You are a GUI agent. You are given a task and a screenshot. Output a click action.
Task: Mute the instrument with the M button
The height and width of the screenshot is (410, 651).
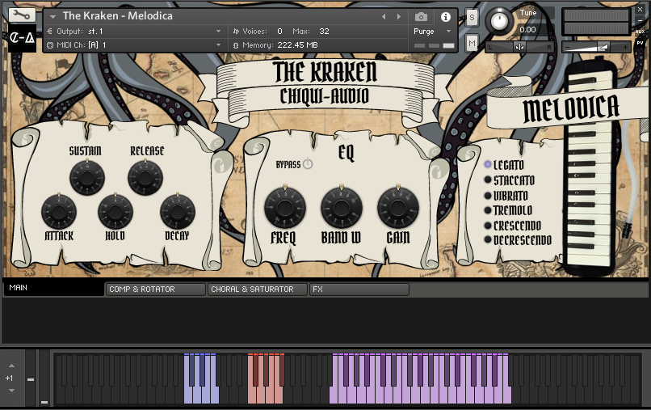(472, 42)
